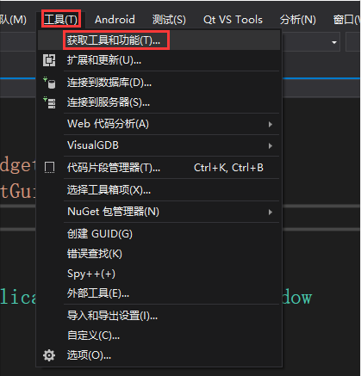Click the code snippet manager icon
This screenshot has width=361, height=376.
click(x=49, y=168)
